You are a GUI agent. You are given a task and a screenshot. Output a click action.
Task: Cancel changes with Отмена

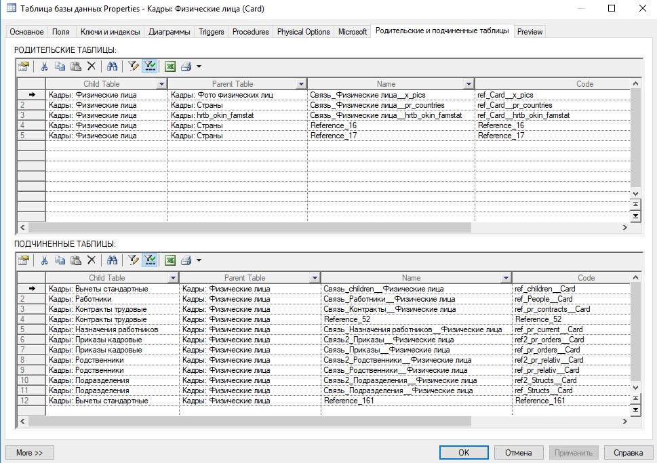[518, 453]
